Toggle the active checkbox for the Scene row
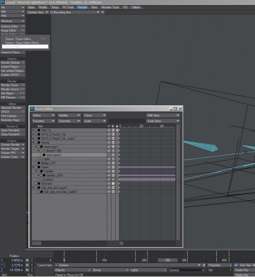Screen dimensions: 255x277 [109, 143]
